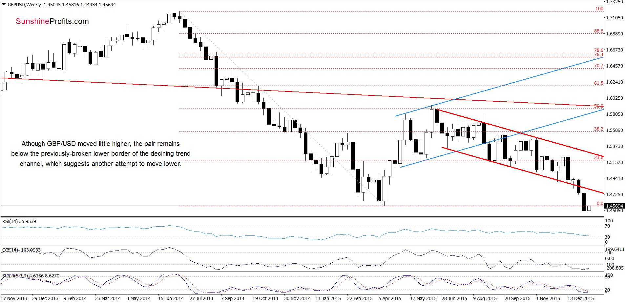Click the 17 Nov 2013 date label

[x=14, y=298]
